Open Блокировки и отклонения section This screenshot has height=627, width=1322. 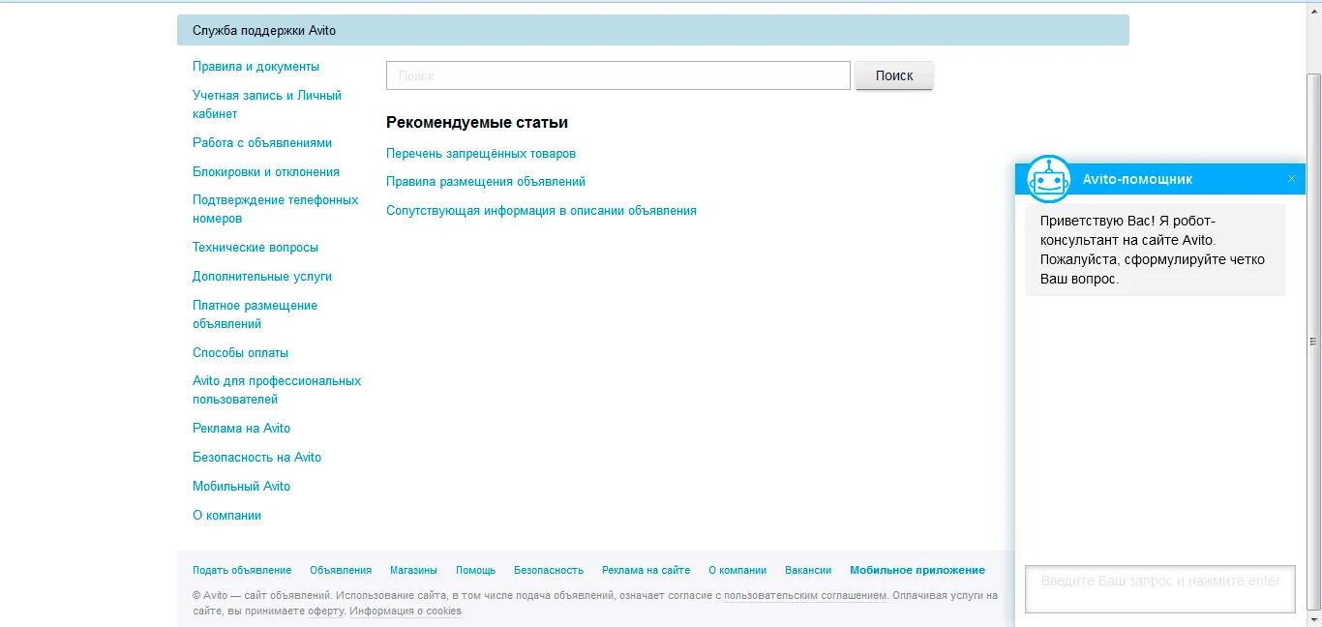266,172
